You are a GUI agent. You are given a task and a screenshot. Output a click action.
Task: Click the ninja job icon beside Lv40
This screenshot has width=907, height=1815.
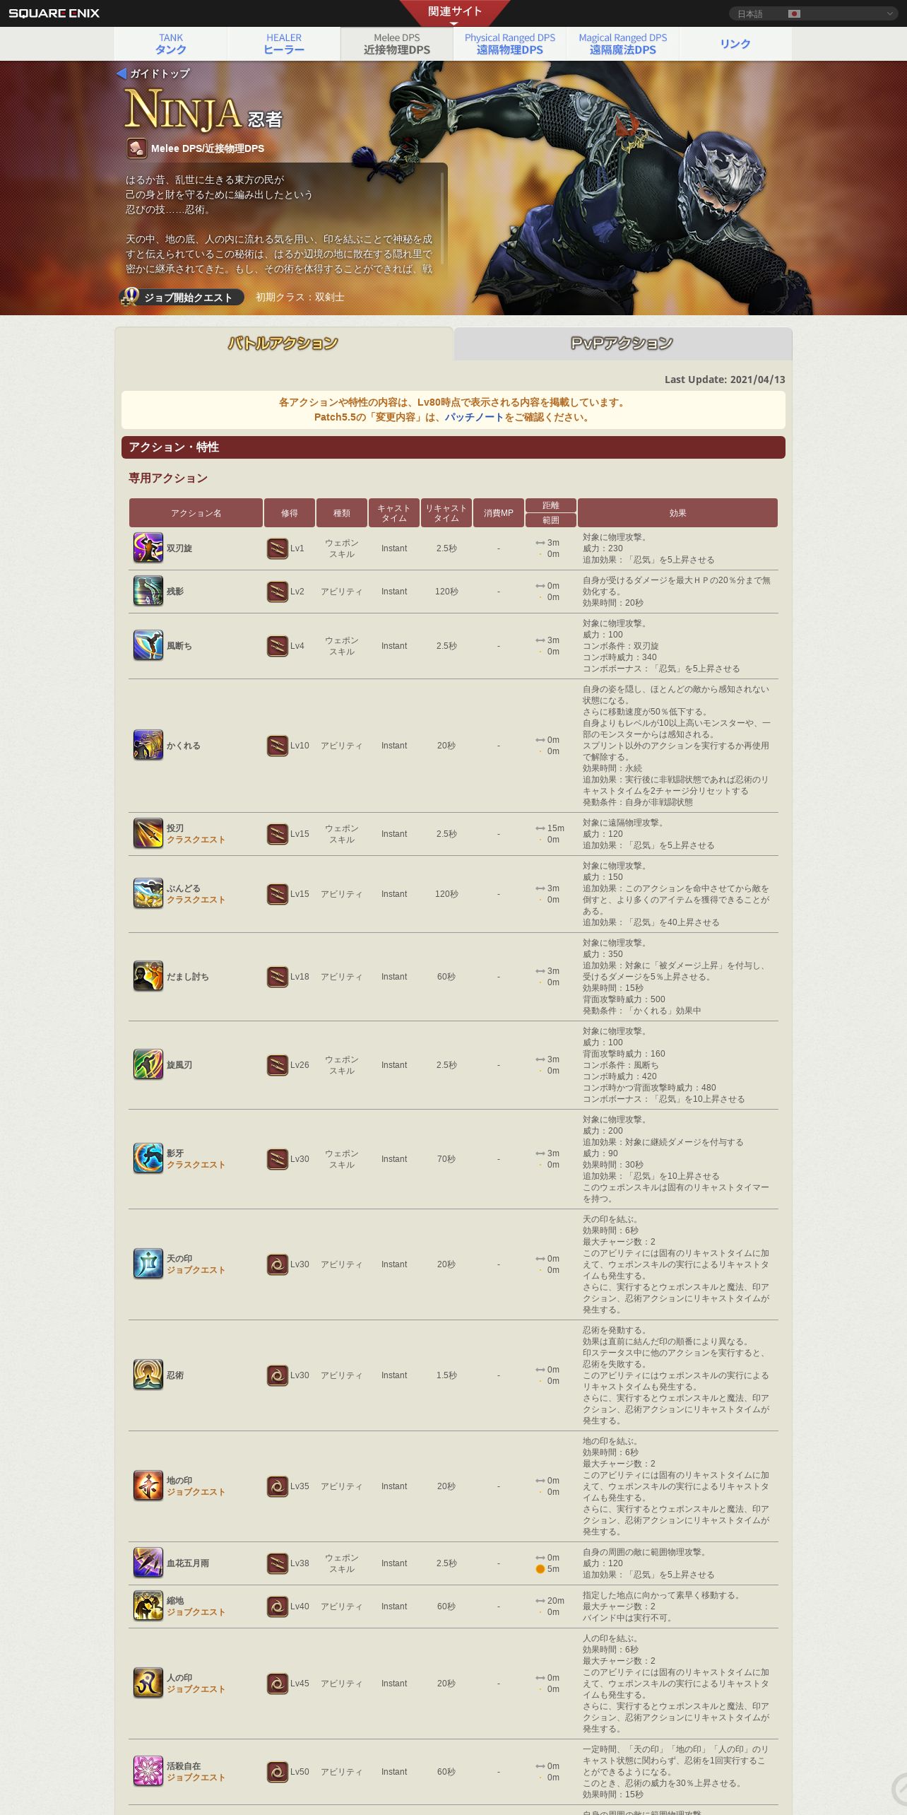pyautogui.click(x=278, y=1607)
